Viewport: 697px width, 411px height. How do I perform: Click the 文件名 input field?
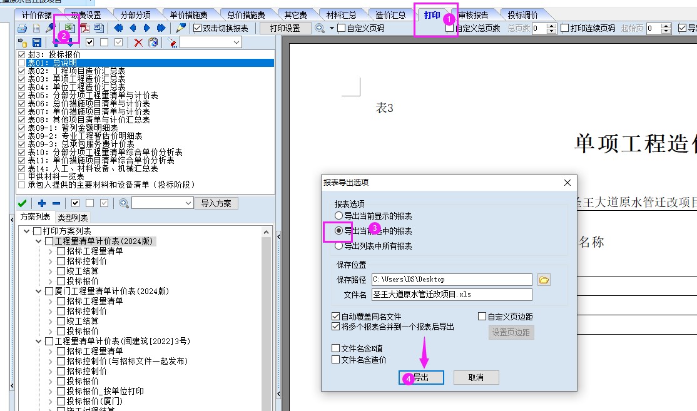coord(452,294)
